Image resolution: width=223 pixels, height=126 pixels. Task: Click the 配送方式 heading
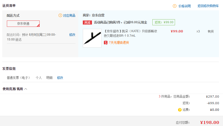[13, 15]
